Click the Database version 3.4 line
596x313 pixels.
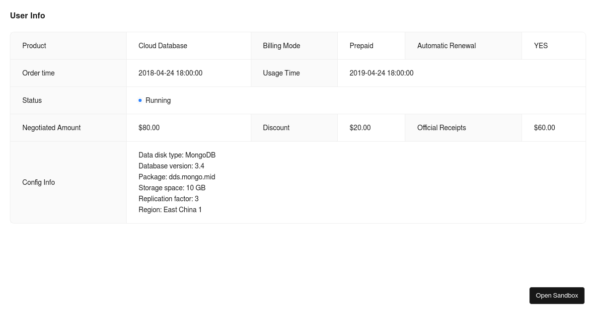(x=171, y=166)
